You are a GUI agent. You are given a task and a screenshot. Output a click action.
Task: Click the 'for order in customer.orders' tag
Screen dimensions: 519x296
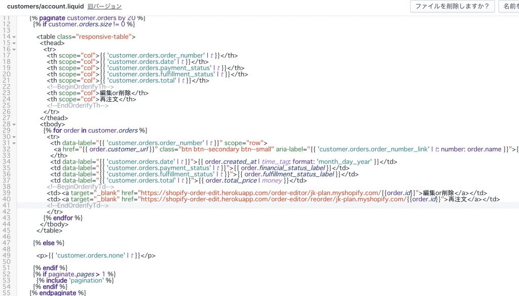coord(95,130)
